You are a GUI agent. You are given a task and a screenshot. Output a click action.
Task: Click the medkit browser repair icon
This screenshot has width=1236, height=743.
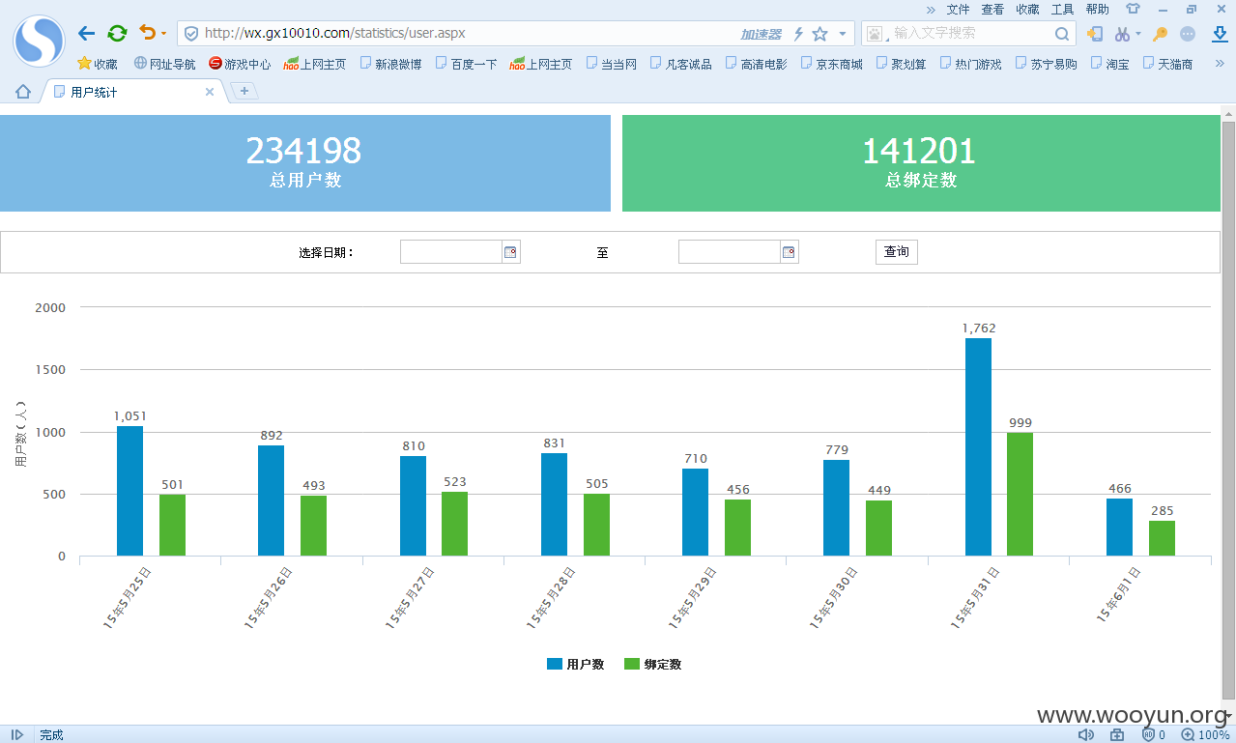click(1117, 734)
